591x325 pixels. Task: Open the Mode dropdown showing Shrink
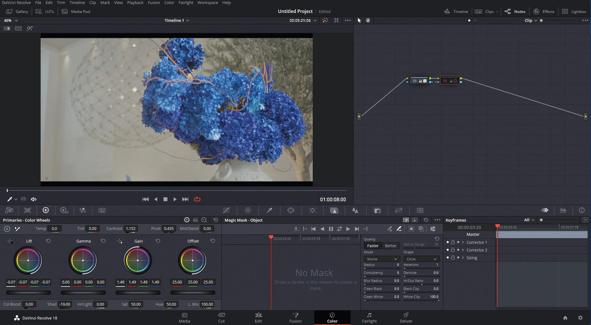(x=382, y=259)
